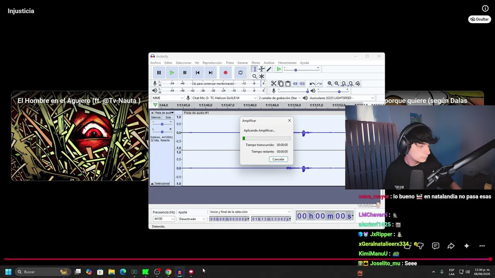The image size is (495, 278).
Task: Close the audio track with its X
Action: pos(152,113)
